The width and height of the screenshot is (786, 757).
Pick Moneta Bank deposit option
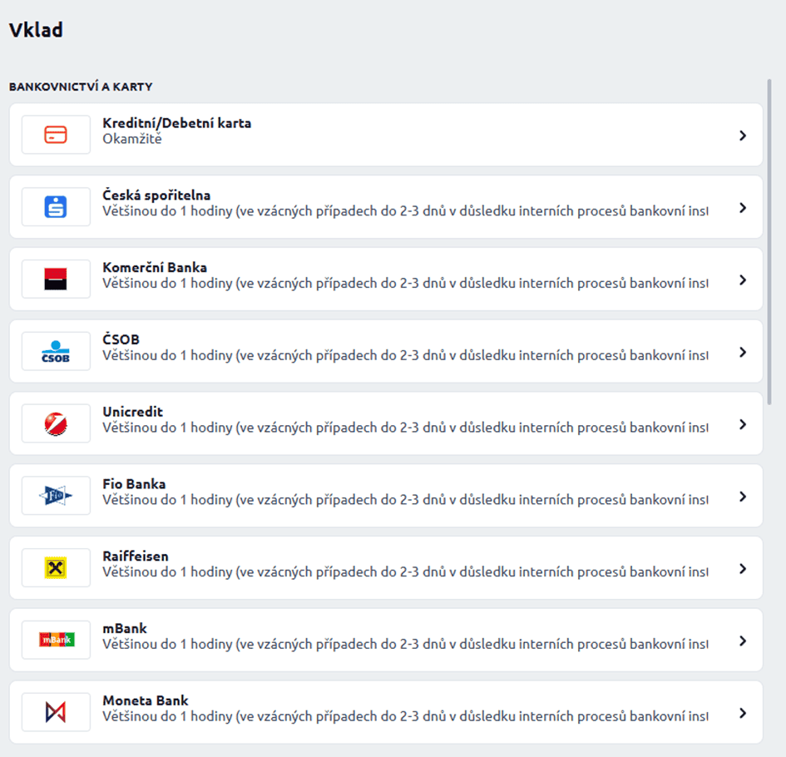[386, 712]
